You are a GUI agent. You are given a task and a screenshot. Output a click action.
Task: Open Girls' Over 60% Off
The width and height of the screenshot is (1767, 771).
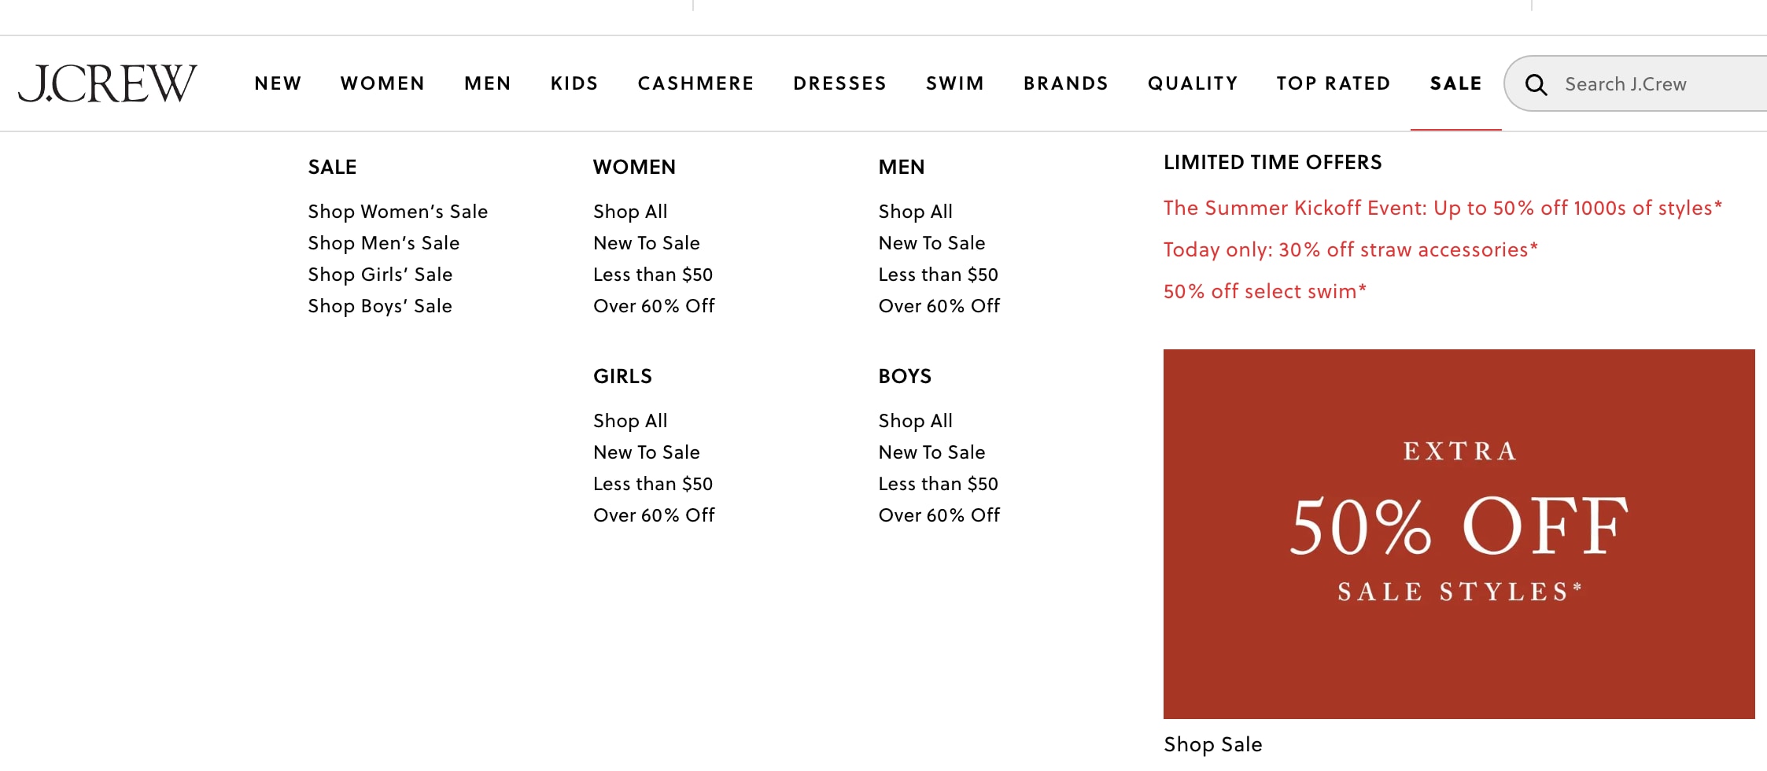[x=654, y=515]
